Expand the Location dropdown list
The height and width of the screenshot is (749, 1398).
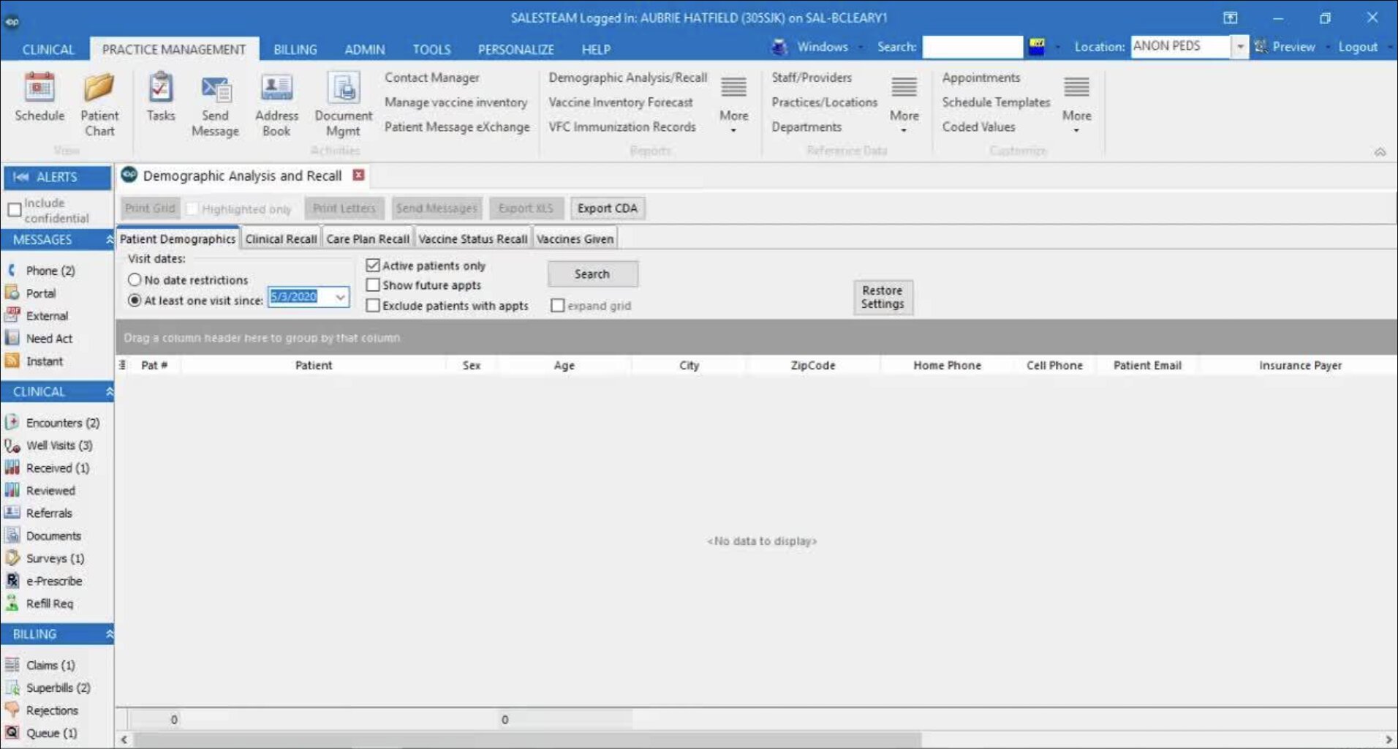click(1240, 47)
